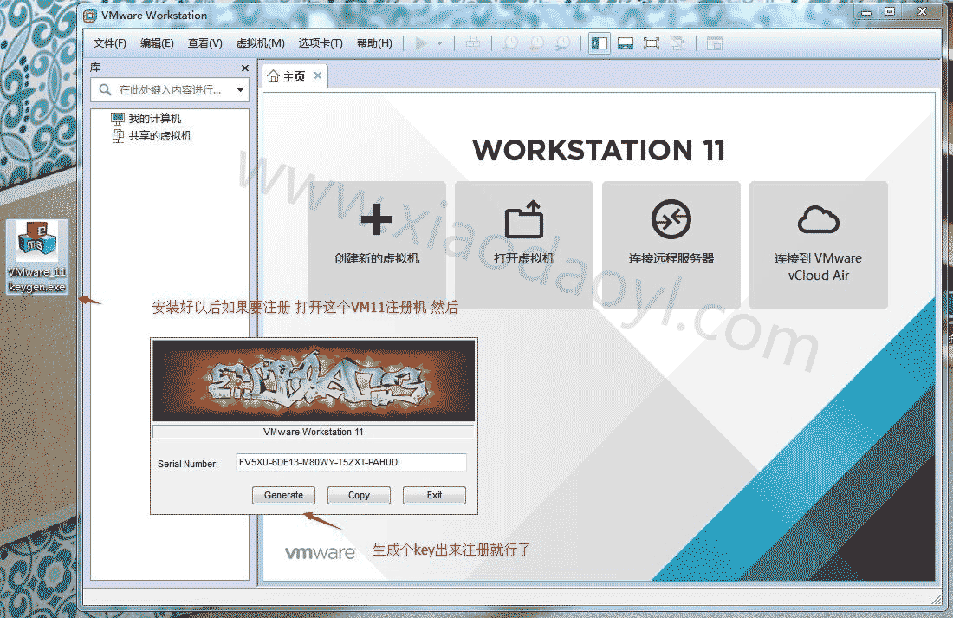This screenshot has height=618, width=953.
Task: Click the window resize grip corner
Action: tap(936, 600)
